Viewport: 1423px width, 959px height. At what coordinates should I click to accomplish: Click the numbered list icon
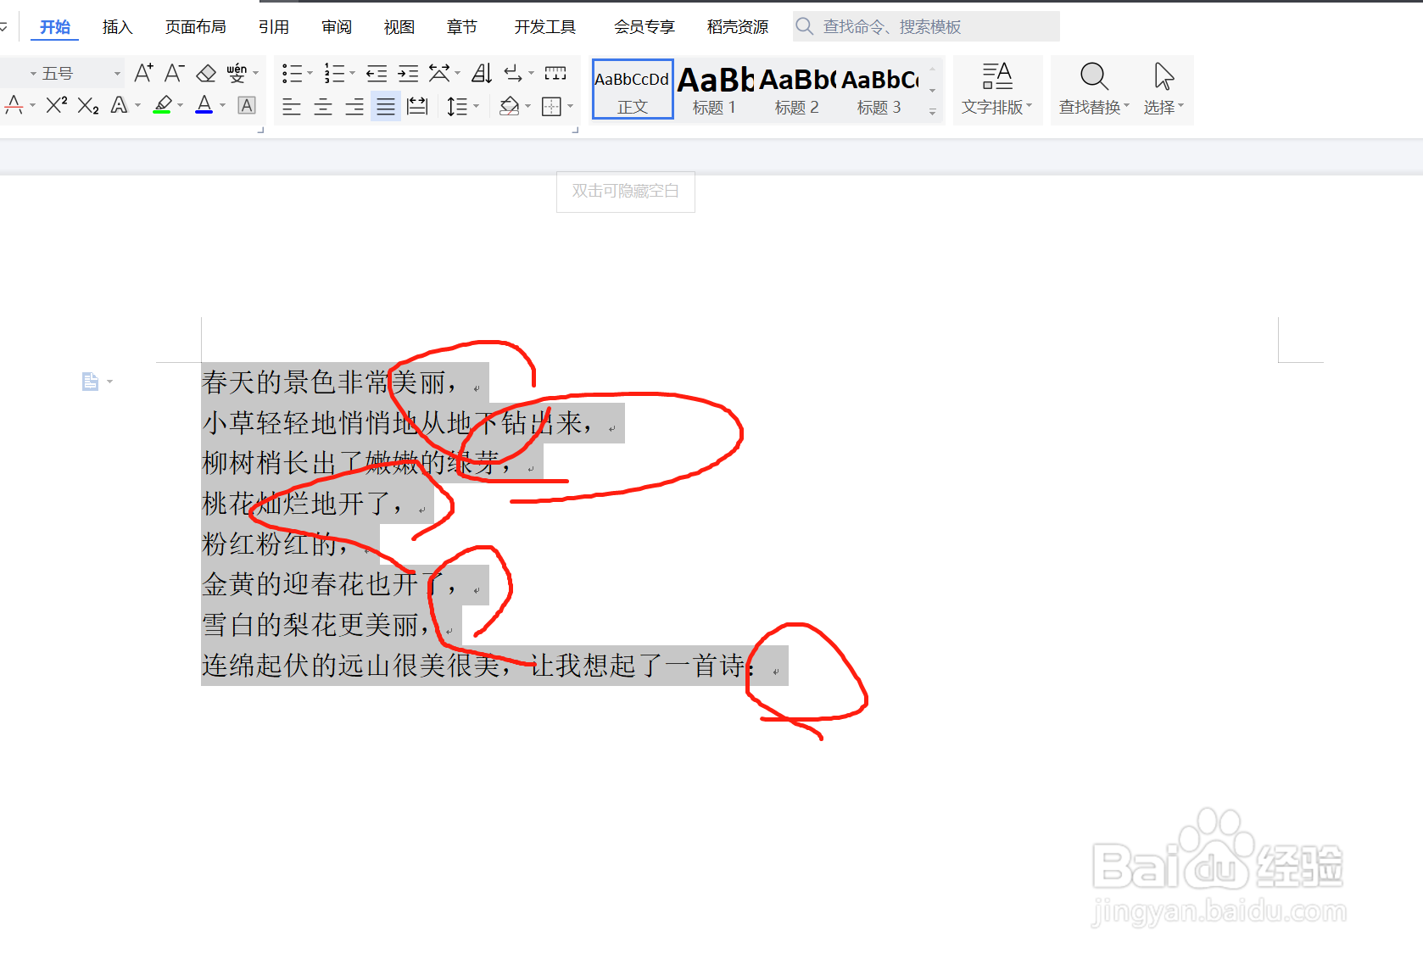click(334, 74)
